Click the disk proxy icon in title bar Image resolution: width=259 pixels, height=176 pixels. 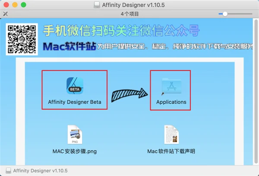(97, 5)
